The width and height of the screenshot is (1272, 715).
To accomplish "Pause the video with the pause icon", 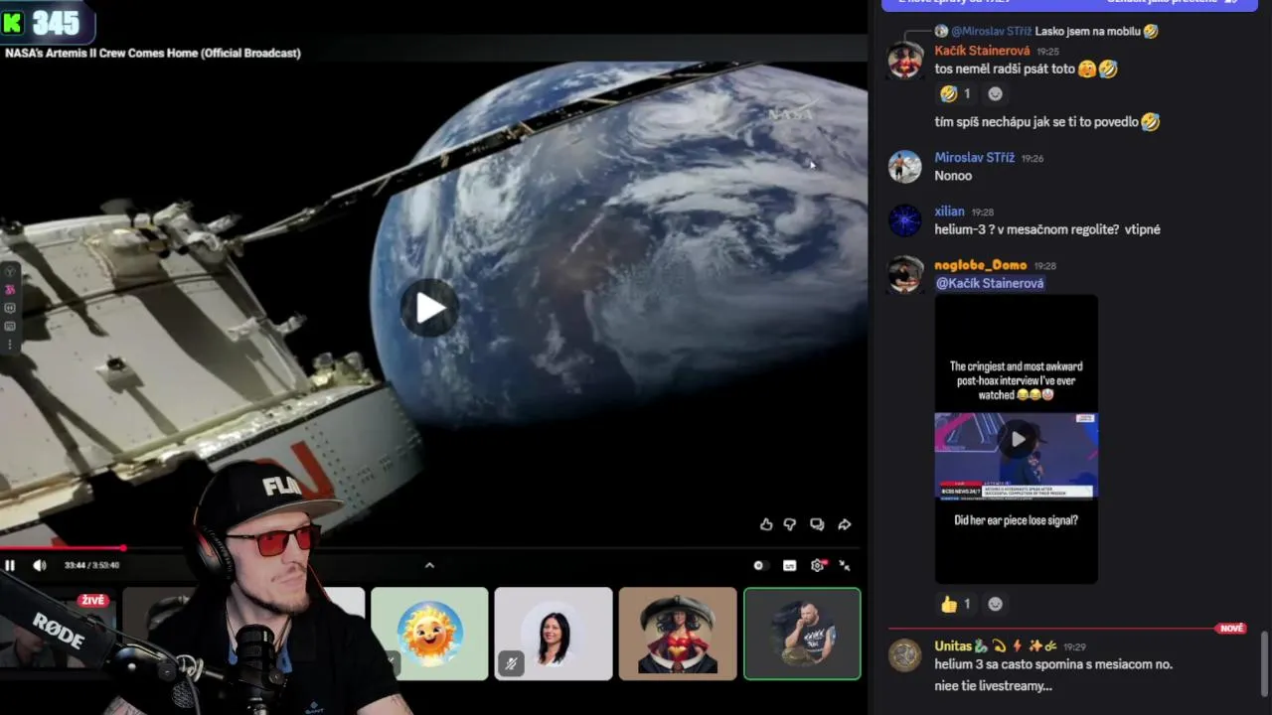I will click(10, 565).
